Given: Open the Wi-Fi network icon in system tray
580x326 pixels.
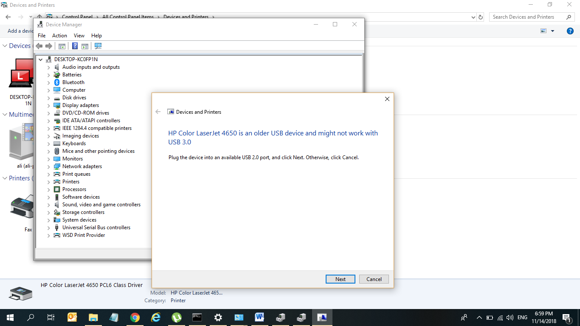Looking at the screenshot, I should pos(500,318).
